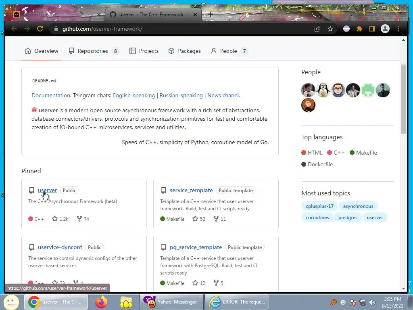The width and height of the screenshot is (413, 310).
Task: View service_template forks count 11
Action: [220, 219]
